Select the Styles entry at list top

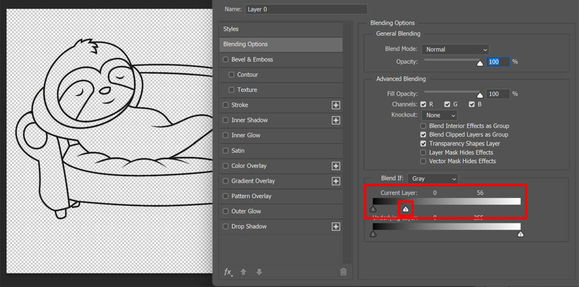point(280,29)
